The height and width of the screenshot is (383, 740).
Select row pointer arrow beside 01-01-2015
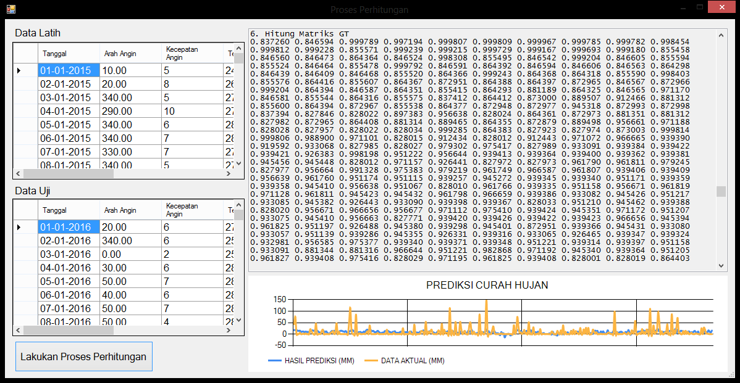[19, 71]
